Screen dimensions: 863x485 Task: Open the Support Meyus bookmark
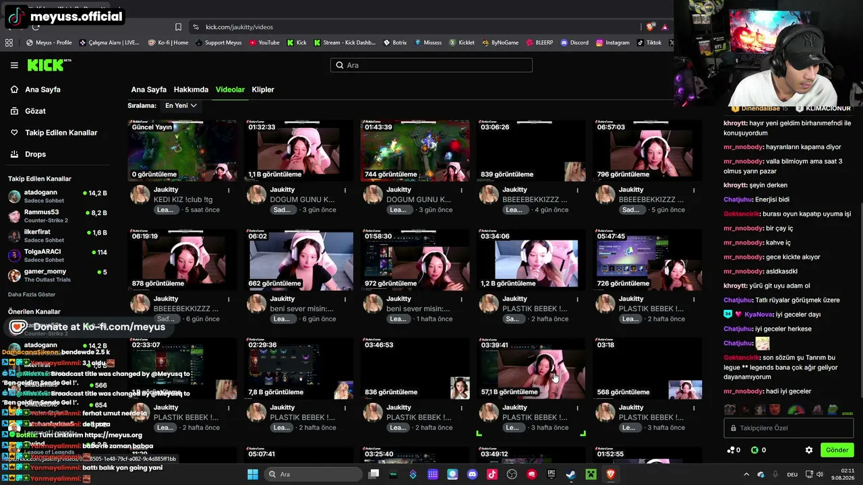[x=218, y=42]
